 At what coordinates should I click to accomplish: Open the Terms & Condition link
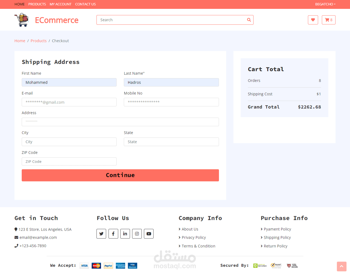pyautogui.click(x=199, y=246)
